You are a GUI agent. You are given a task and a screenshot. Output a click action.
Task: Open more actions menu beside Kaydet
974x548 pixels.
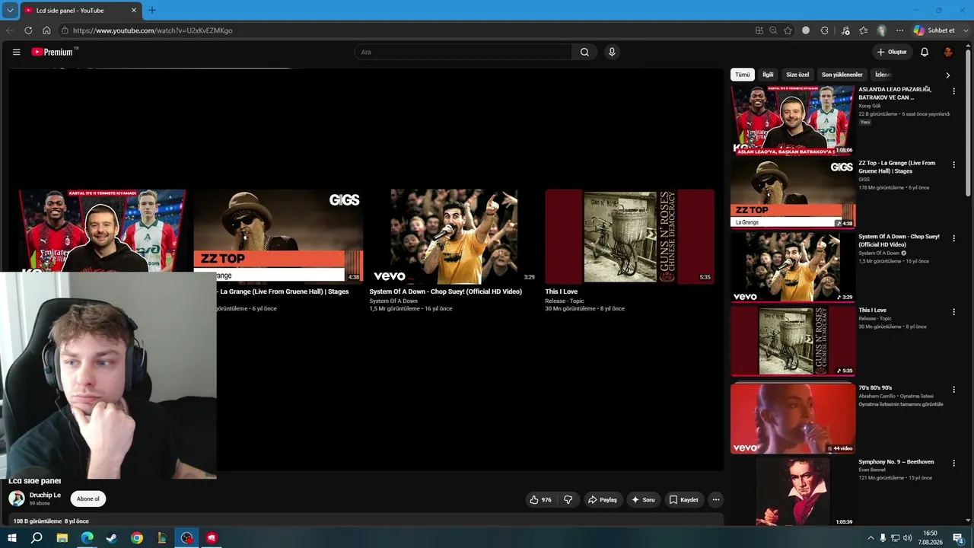[715, 500]
